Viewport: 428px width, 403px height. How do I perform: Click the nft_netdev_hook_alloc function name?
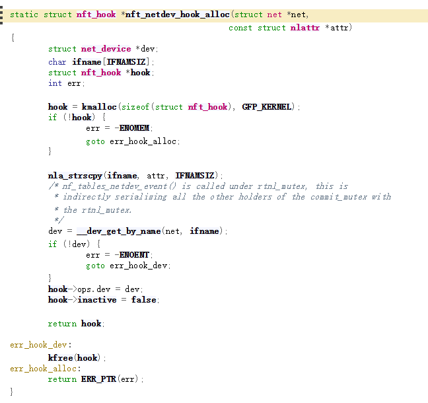pos(178,15)
